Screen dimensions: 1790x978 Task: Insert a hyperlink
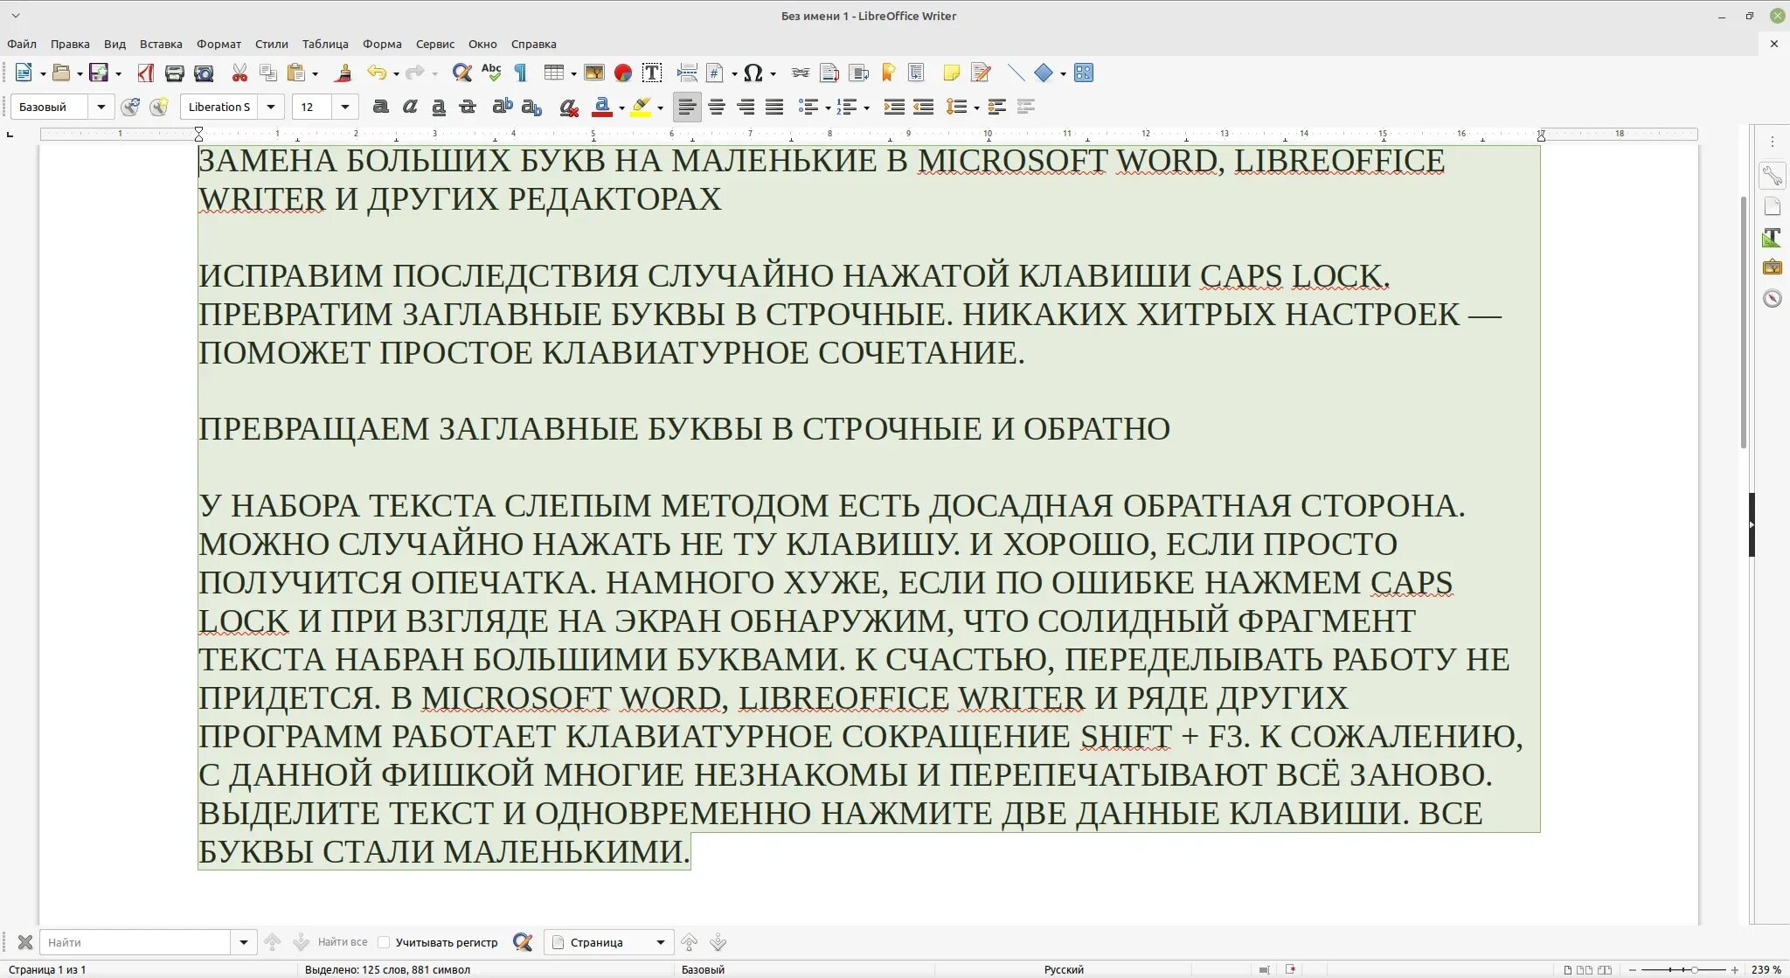pyautogui.click(x=801, y=73)
